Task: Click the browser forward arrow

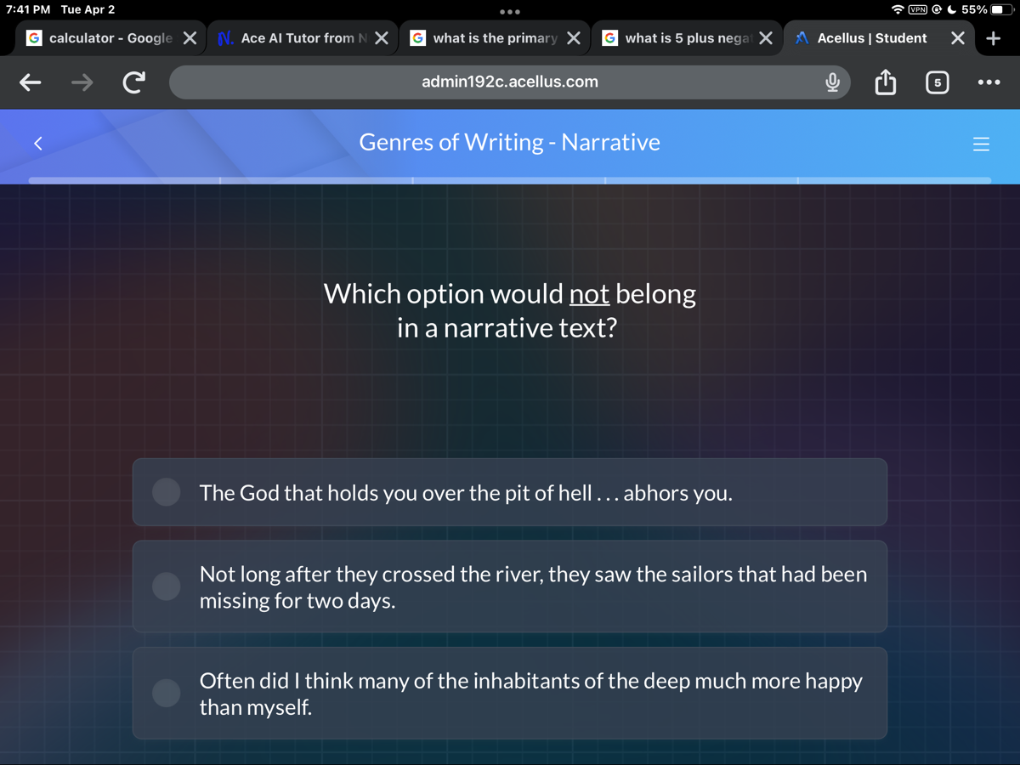Action: pos(82,82)
